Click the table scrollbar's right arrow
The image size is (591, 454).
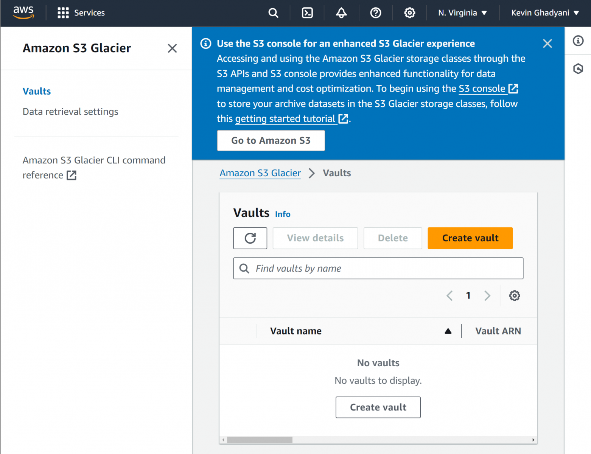[533, 440]
